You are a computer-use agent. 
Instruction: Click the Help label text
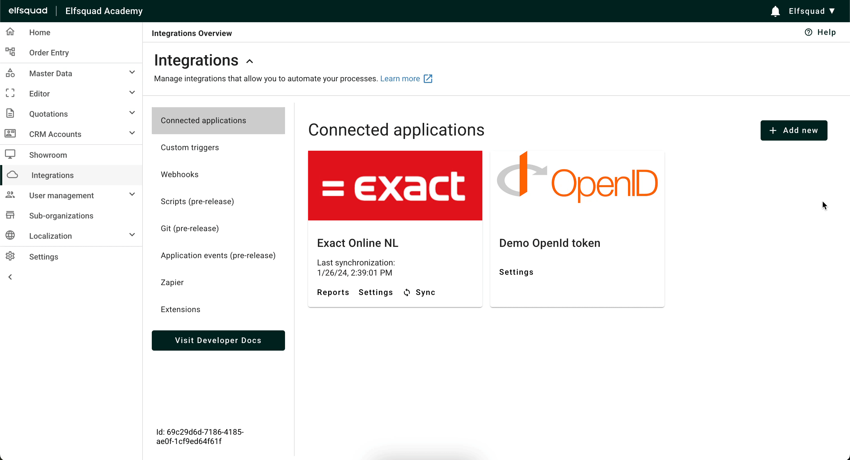pyautogui.click(x=826, y=32)
